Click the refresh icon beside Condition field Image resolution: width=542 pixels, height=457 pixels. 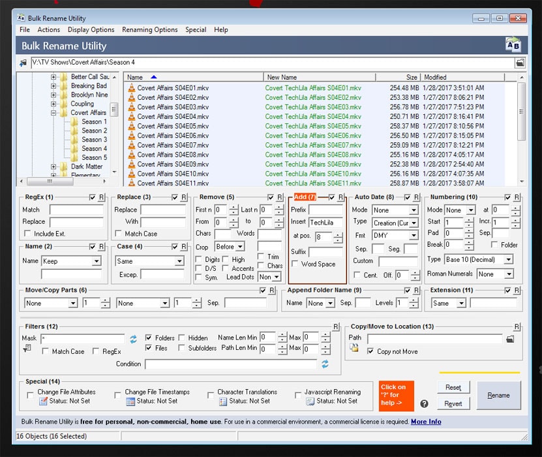click(325, 364)
